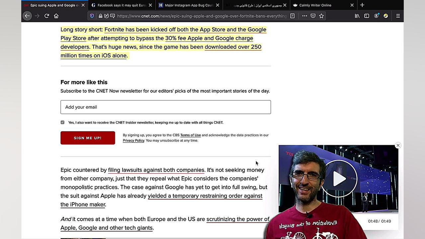Open the Terms of Use link
The image size is (425, 239).
point(191,135)
